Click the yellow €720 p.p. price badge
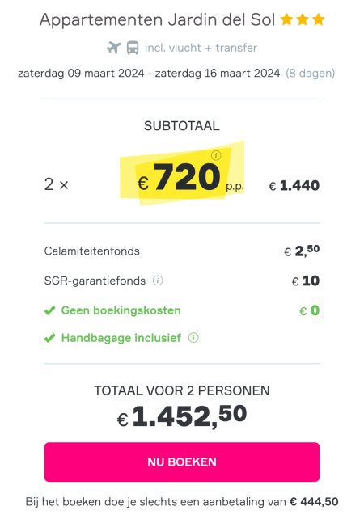This screenshot has height=519, width=364. point(182,174)
